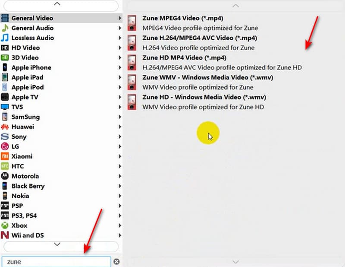Click the TVS monitor icon
Image resolution: width=345 pixels, height=267 pixels.
point(5,107)
